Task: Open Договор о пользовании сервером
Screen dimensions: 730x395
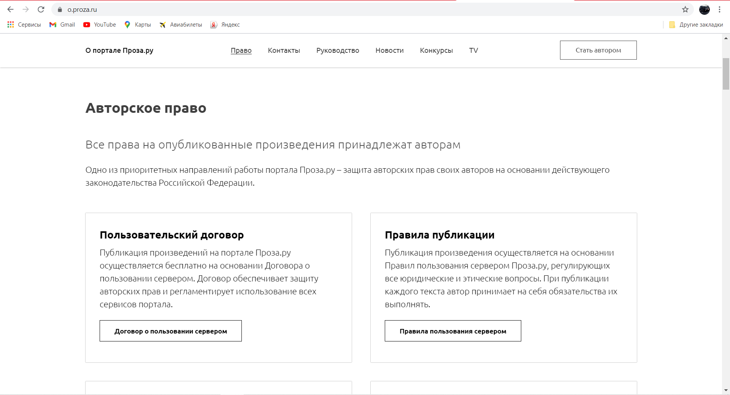Action: point(171,331)
